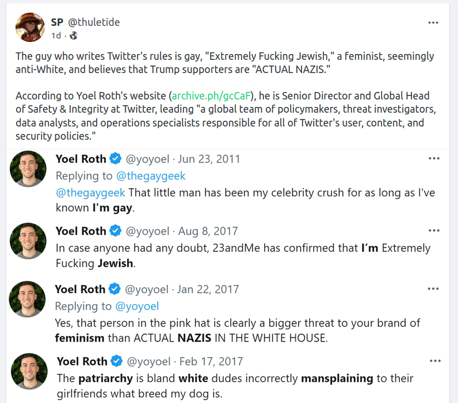Open options menu on Jan 22, 2017 tweet
The width and height of the screenshot is (458, 403).
point(434,289)
